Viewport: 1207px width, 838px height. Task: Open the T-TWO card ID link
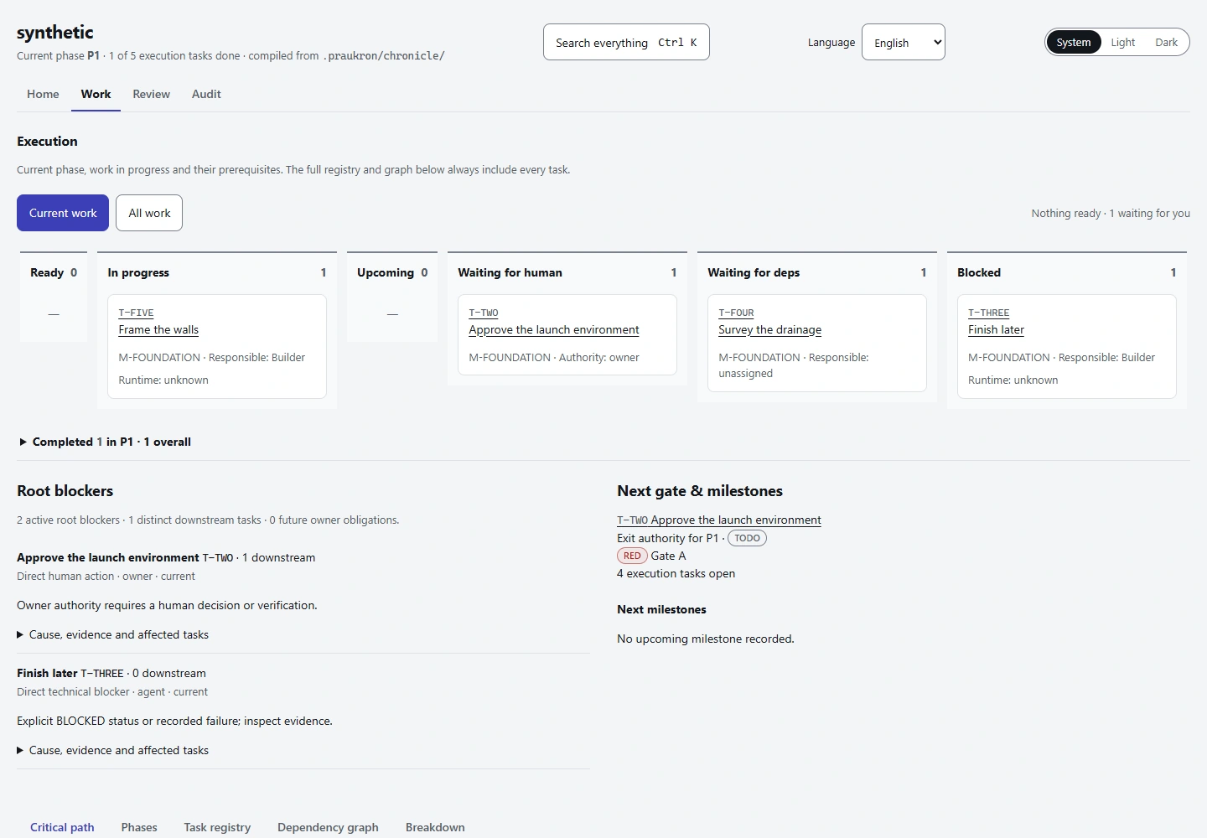pyautogui.click(x=484, y=313)
